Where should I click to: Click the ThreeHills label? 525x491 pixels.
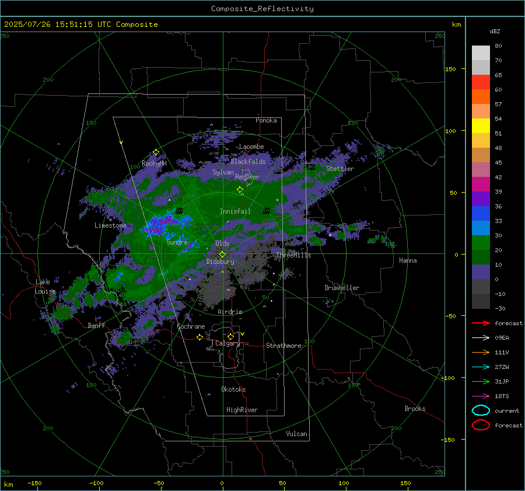[293, 255]
